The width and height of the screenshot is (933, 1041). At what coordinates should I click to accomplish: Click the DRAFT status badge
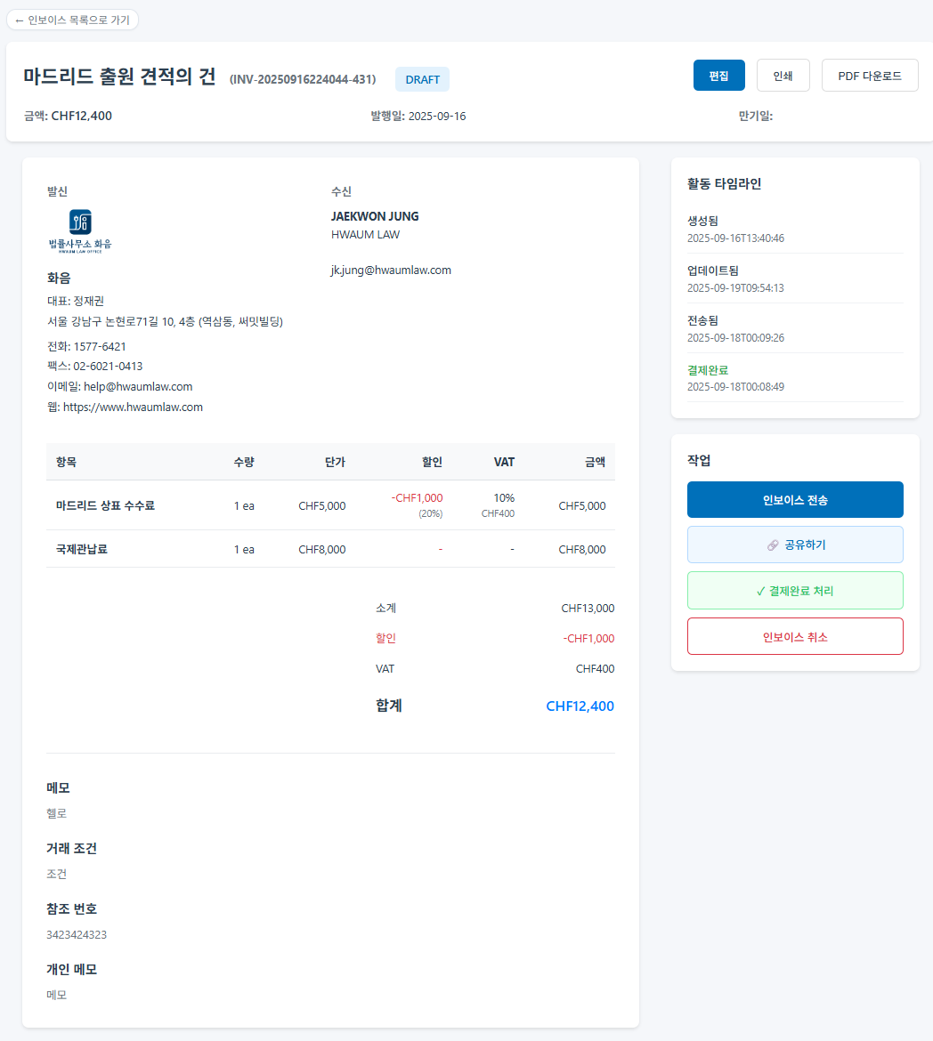(422, 79)
